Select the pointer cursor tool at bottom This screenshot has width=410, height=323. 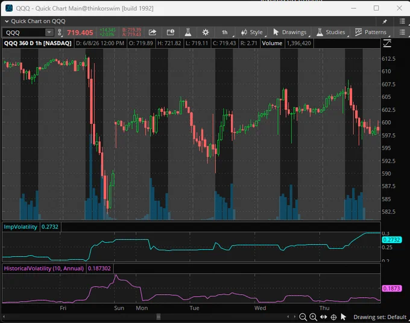[x=343, y=317]
